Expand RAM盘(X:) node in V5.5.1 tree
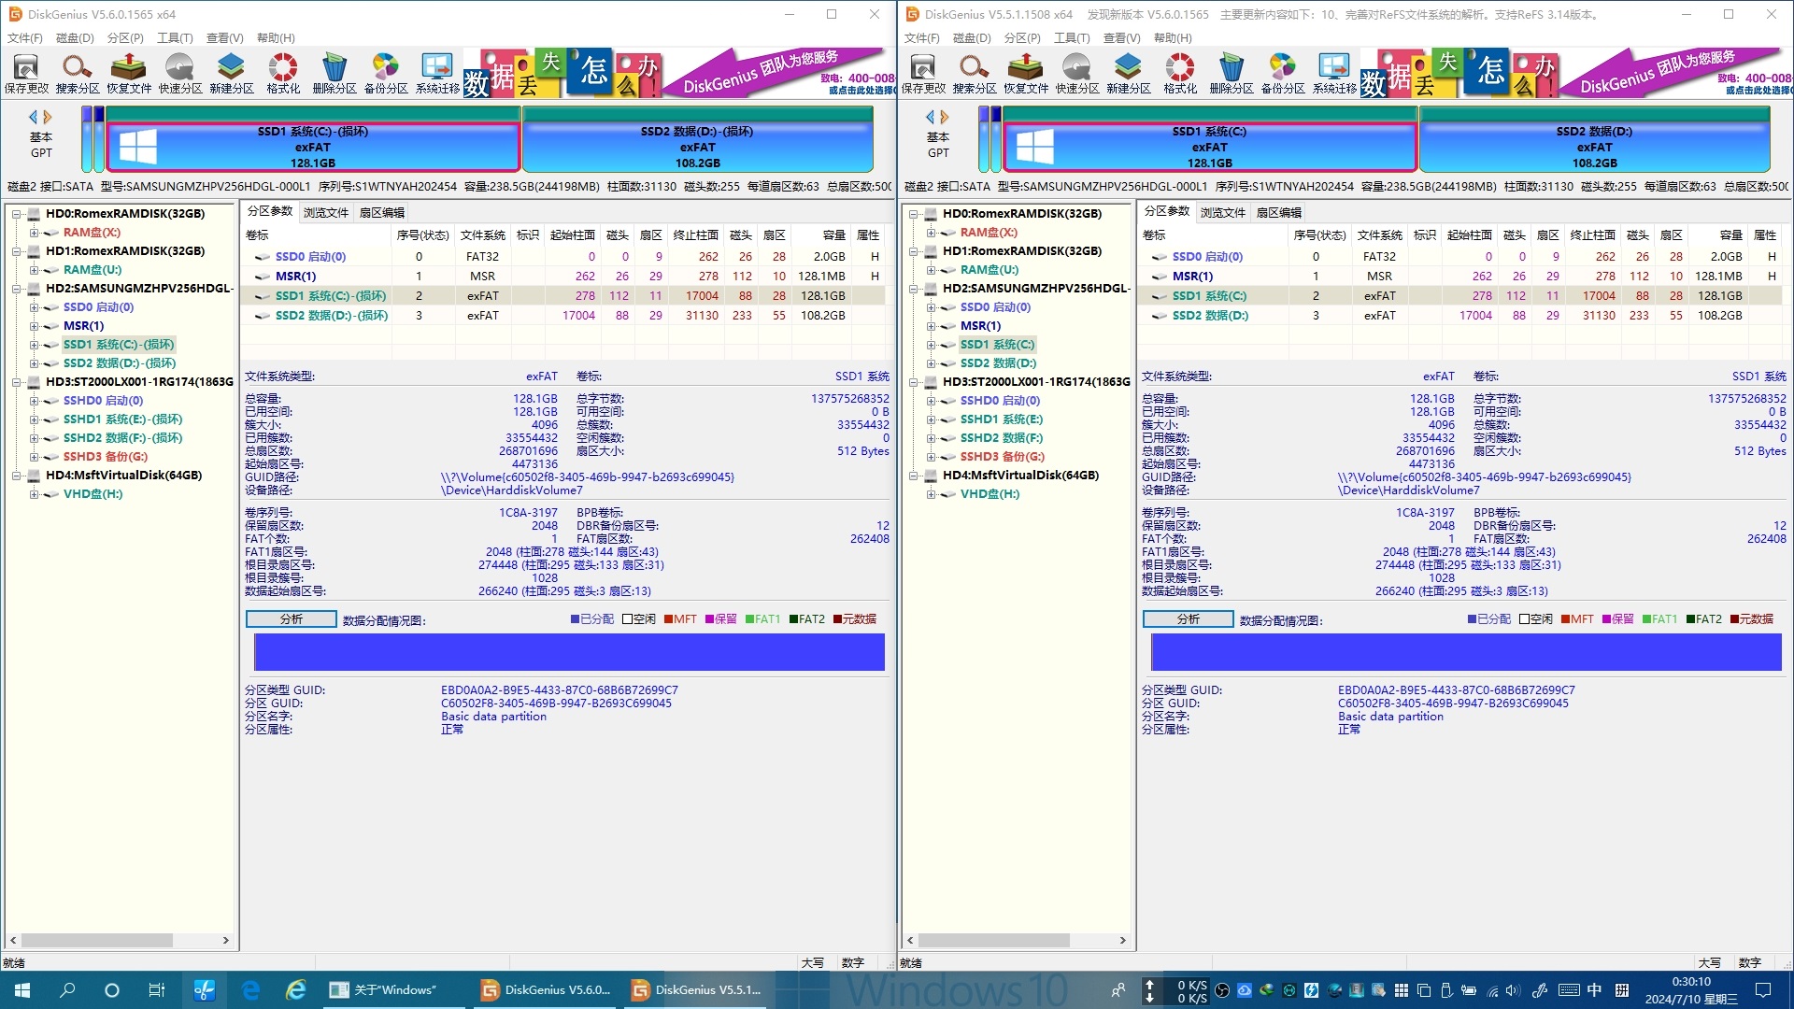The width and height of the screenshot is (1794, 1009). 932,233
